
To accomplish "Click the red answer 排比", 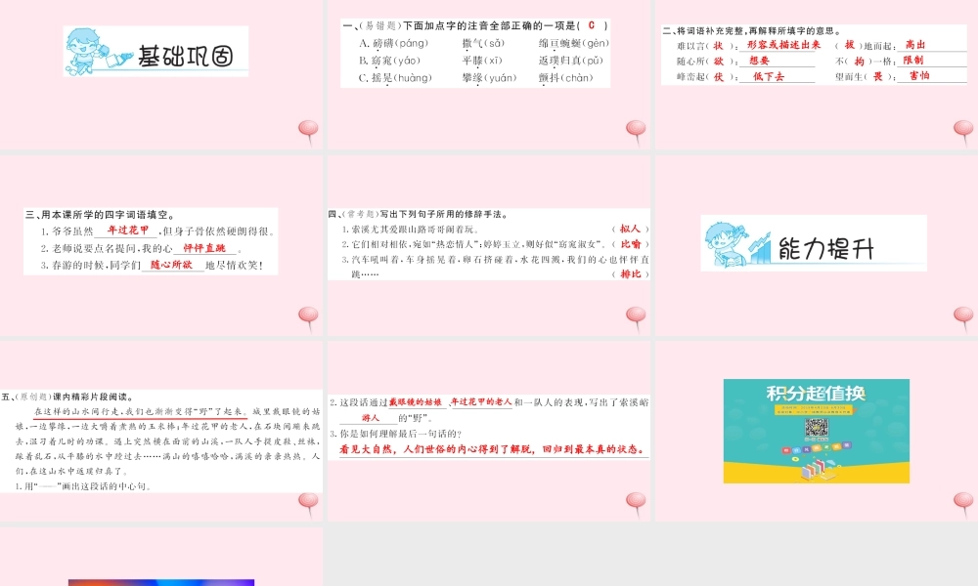I will [x=631, y=274].
